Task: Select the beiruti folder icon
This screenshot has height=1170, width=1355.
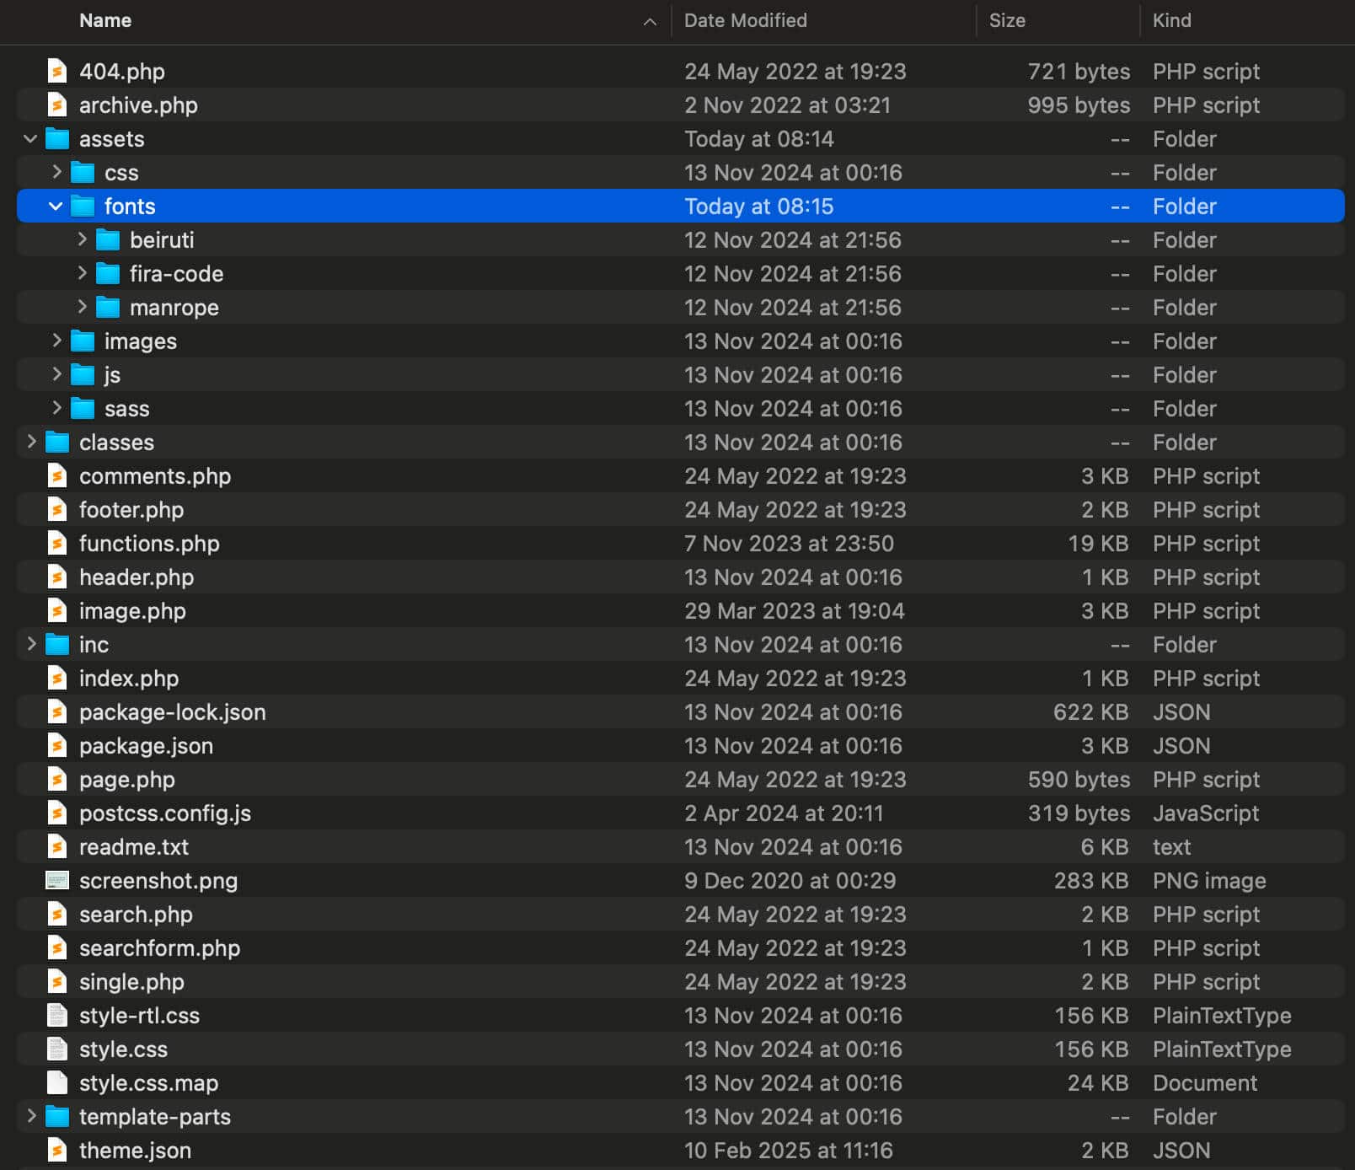Action: click(x=108, y=239)
